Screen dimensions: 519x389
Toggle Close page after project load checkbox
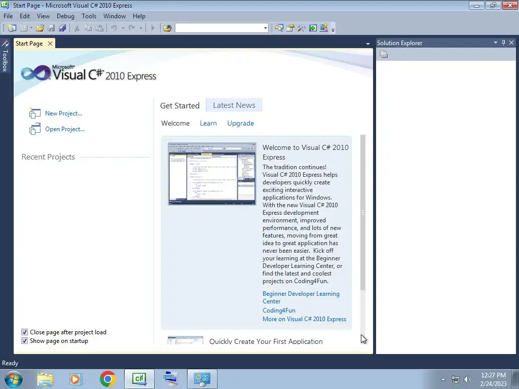[x=24, y=332]
